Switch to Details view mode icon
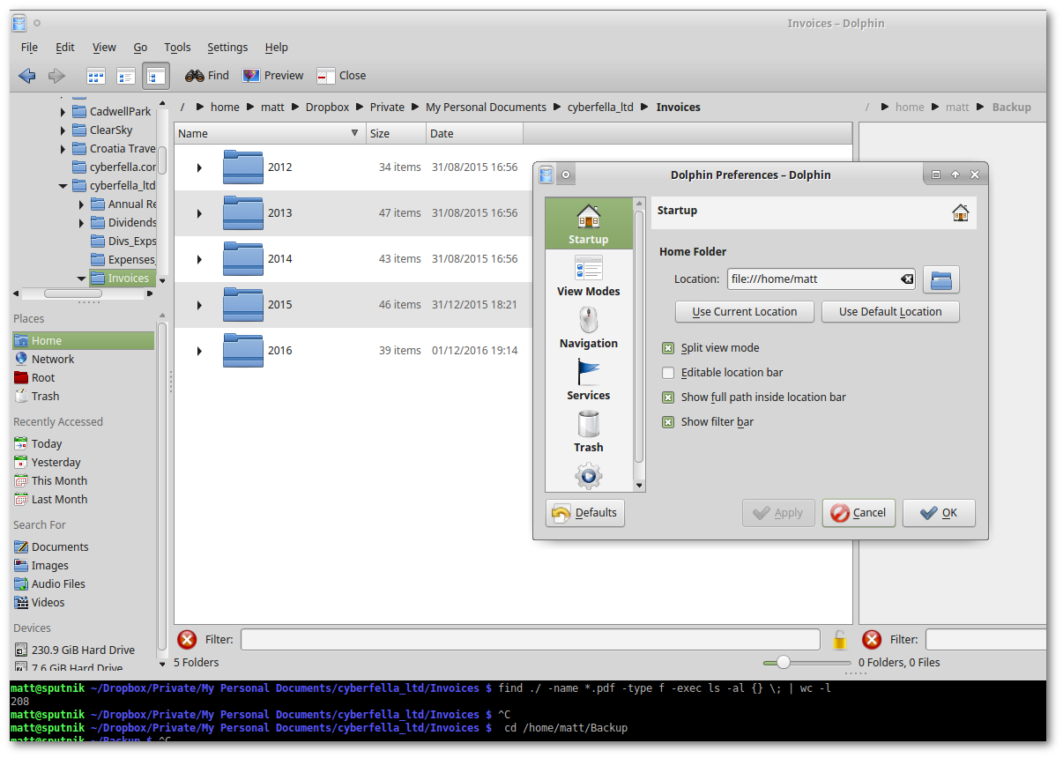This screenshot has height=758, width=1063. click(x=156, y=76)
